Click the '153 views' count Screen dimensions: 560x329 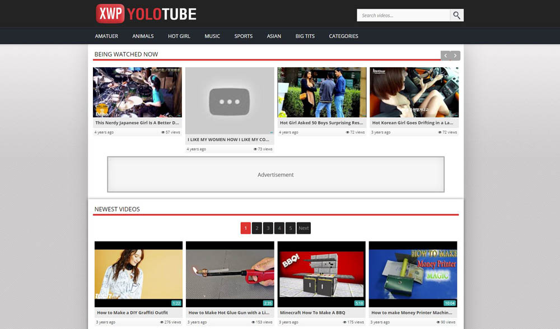[x=262, y=322]
